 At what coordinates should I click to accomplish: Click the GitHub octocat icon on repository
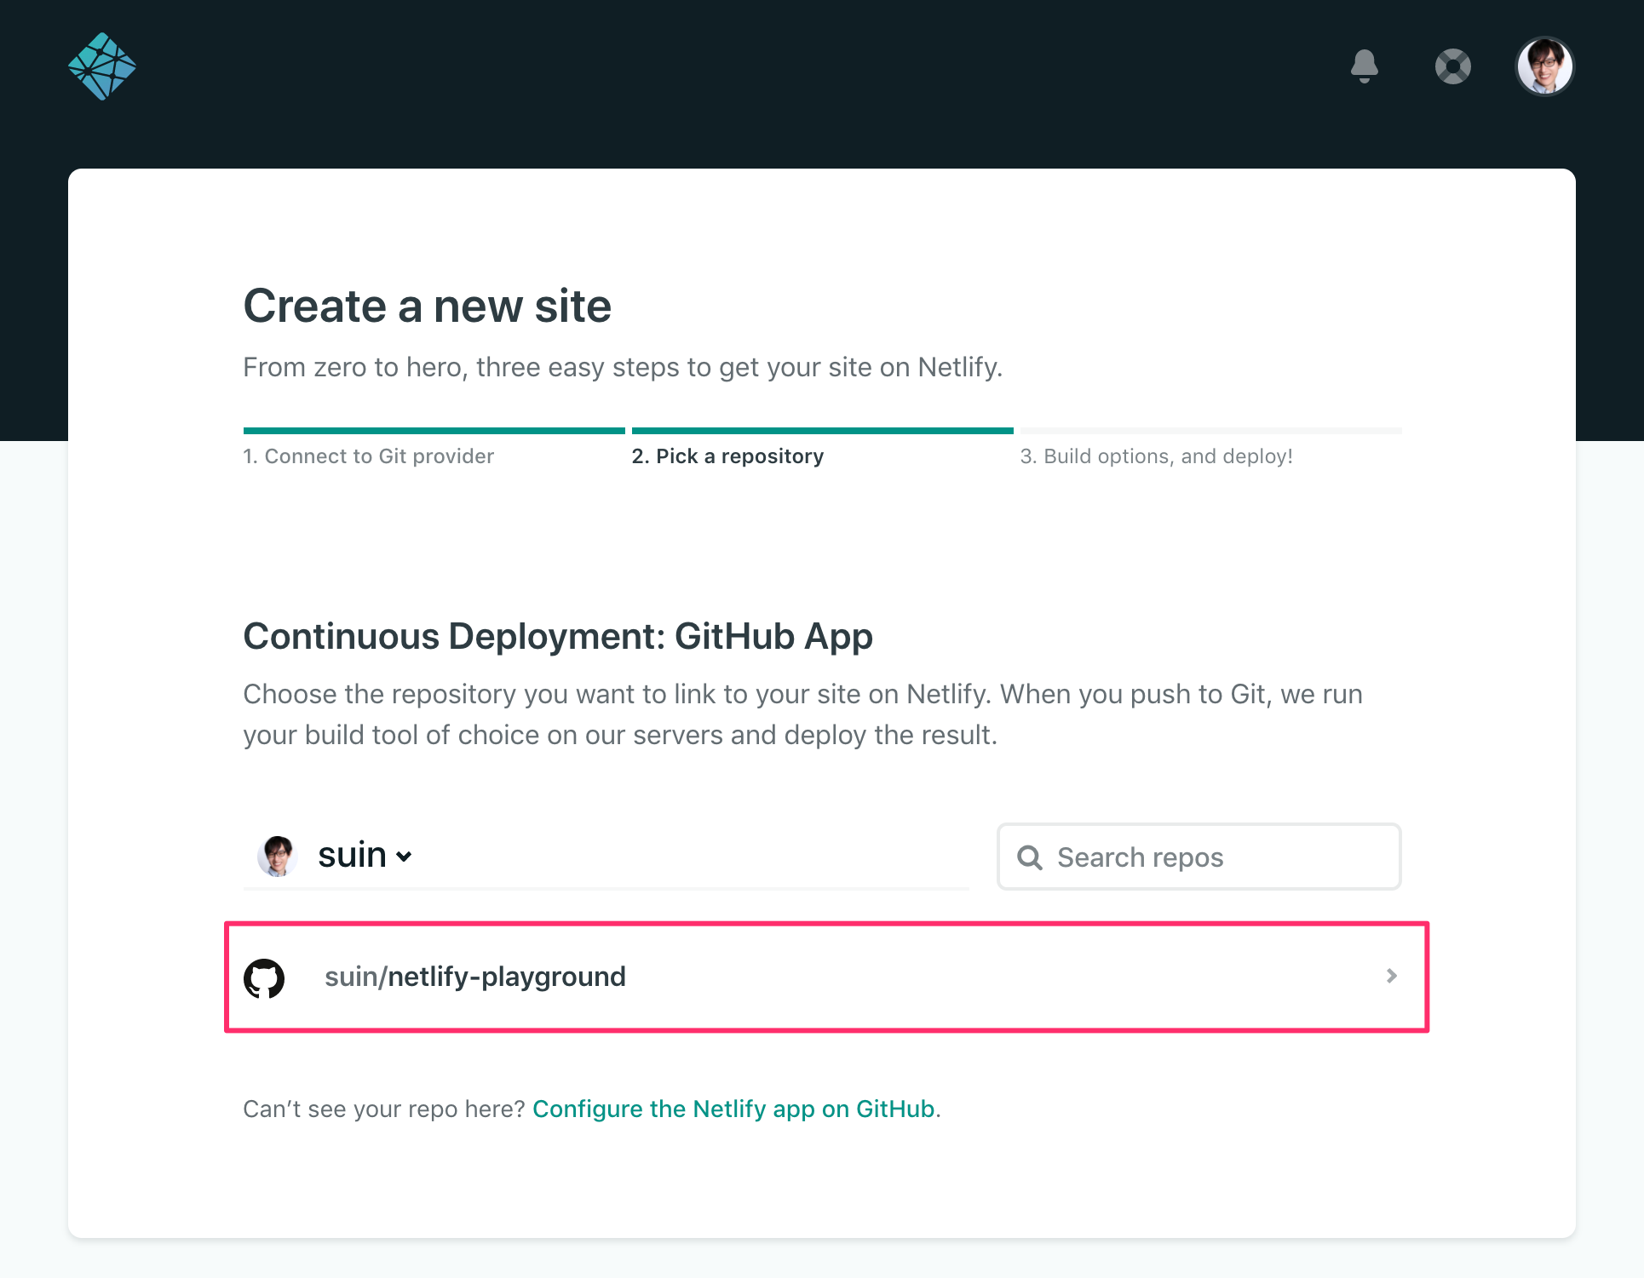tap(264, 977)
